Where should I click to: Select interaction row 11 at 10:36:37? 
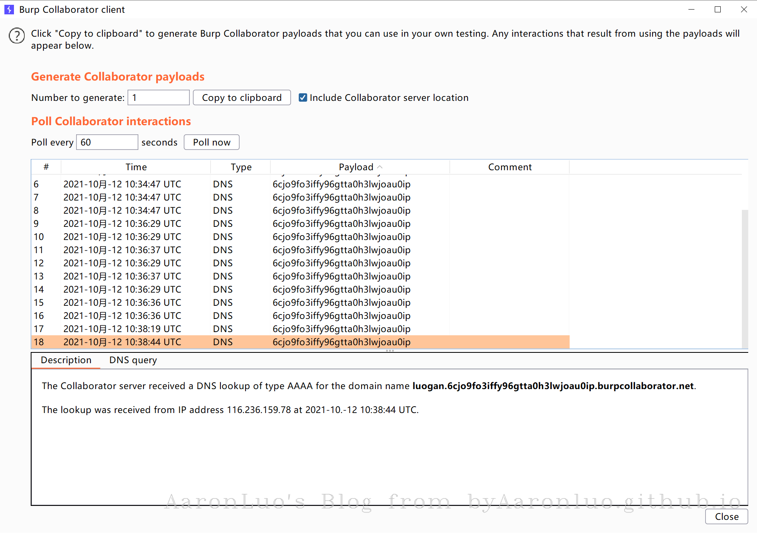click(300, 250)
